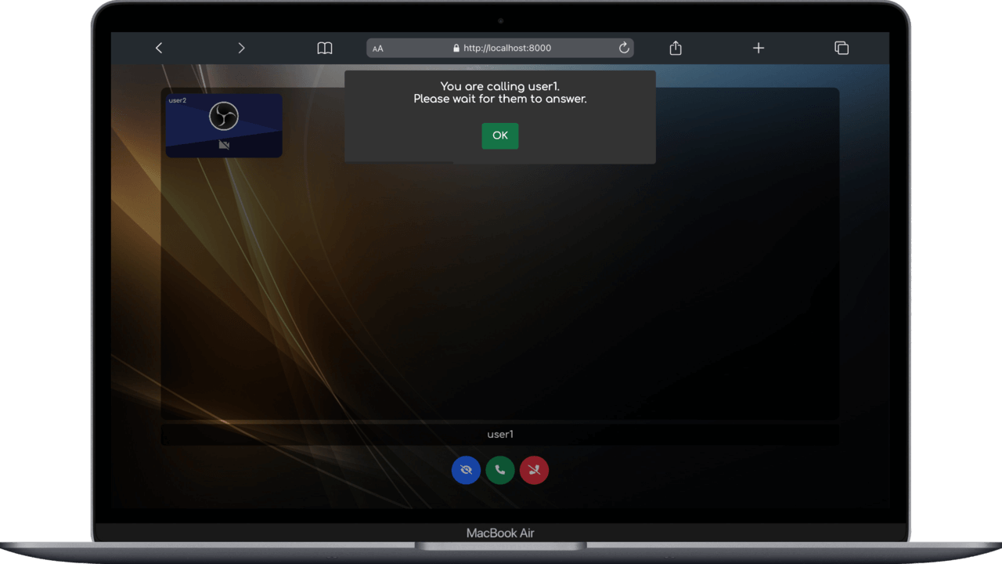The image size is (1002, 564).
Task: Open the aA reader text options
Action: tap(378, 49)
